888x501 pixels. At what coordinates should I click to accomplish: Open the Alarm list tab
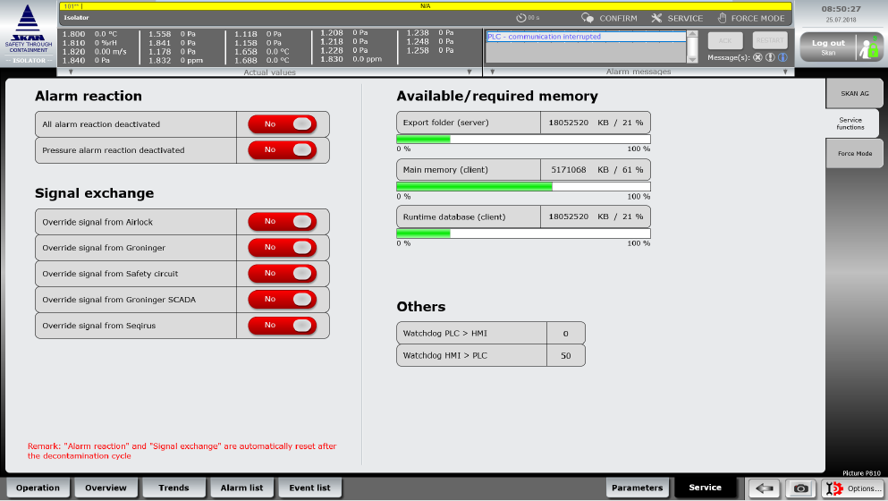pos(241,488)
